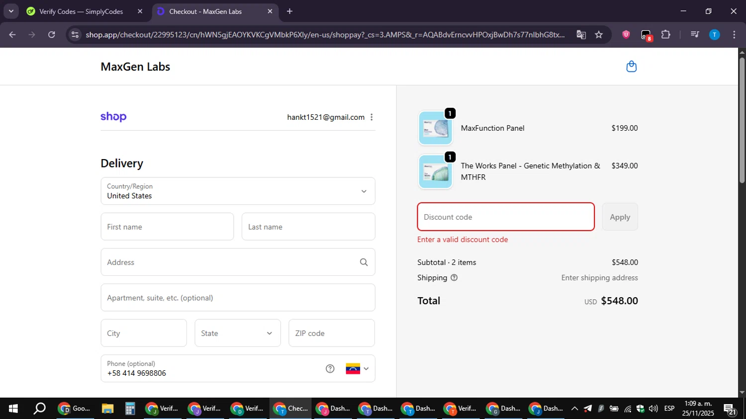
Task: Open the extension with red 8 badge
Action: click(x=646, y=35)
